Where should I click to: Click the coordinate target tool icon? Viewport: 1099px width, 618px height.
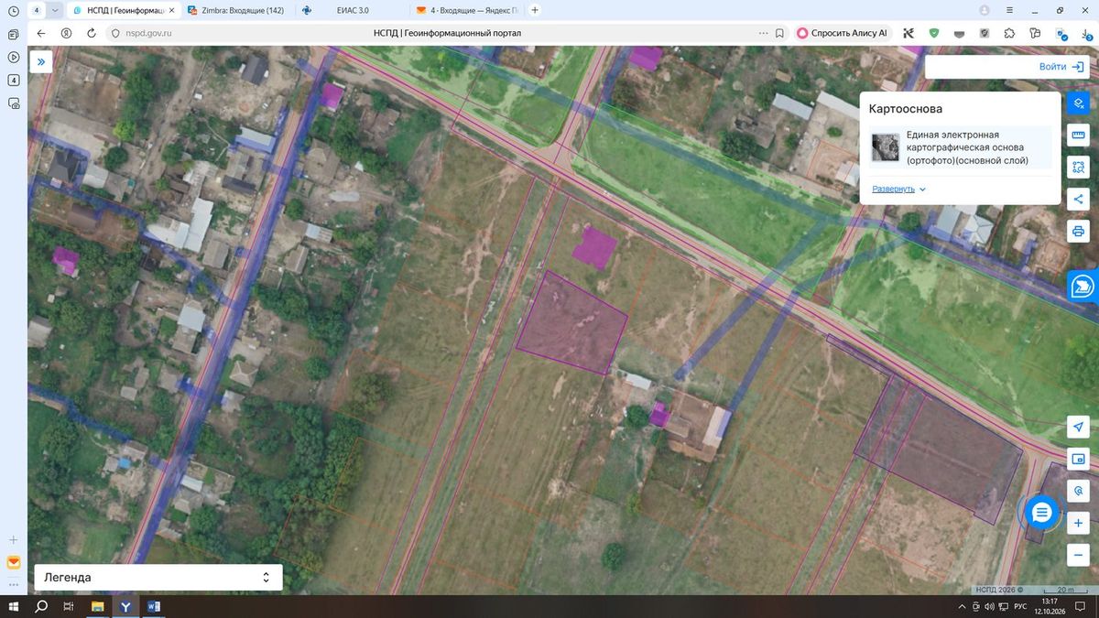[x=1078, y=491]
